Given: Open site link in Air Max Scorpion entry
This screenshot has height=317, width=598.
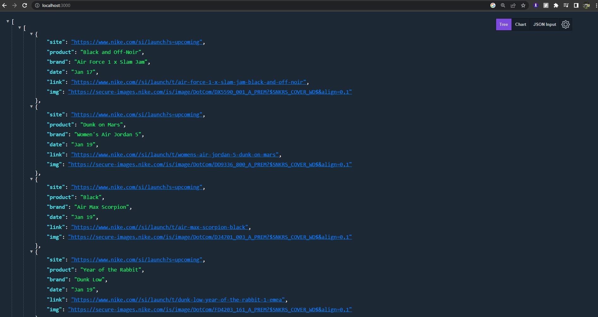Looking at the screenshot, I should pos(137,187).
